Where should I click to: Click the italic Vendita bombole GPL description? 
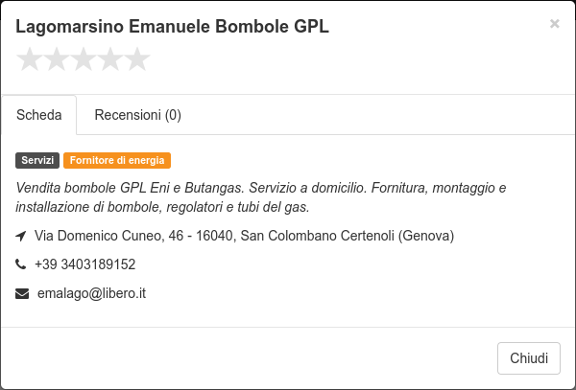[x=261, y=197]
